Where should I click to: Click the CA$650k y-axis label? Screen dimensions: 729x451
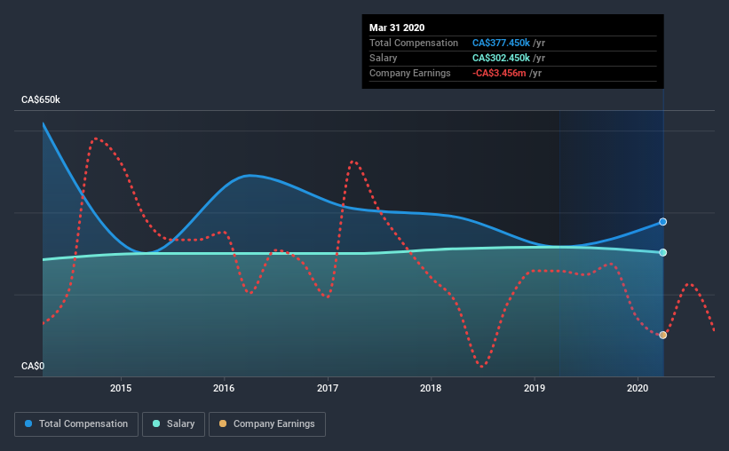tap(41, 100)
